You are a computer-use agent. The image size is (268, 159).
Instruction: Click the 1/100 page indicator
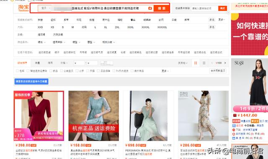[219, 63]
